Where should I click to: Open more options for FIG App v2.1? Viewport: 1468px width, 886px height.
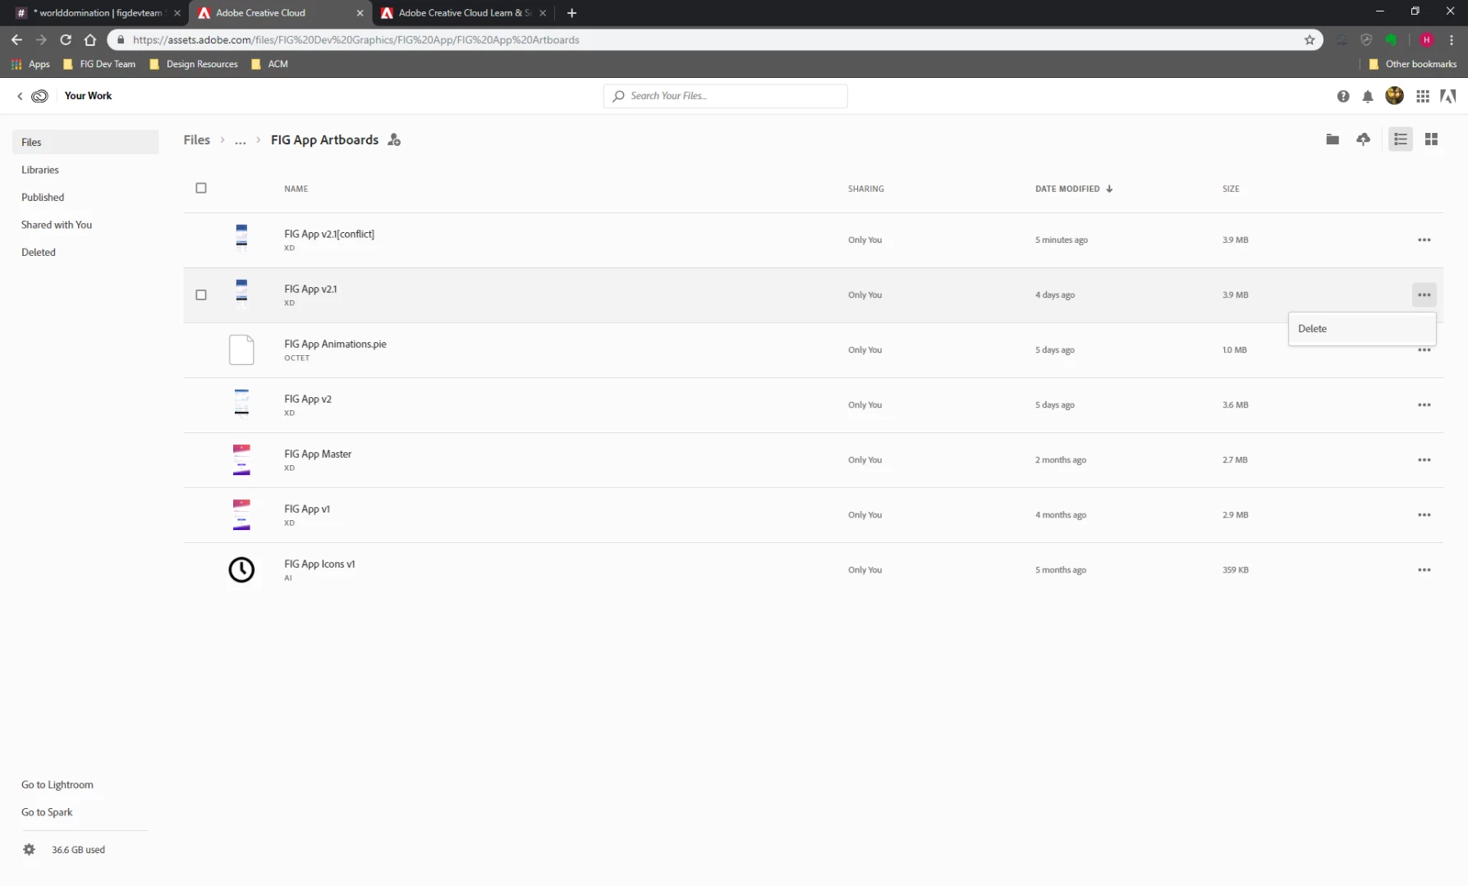pyautogui.click(x=1424, y=295)
